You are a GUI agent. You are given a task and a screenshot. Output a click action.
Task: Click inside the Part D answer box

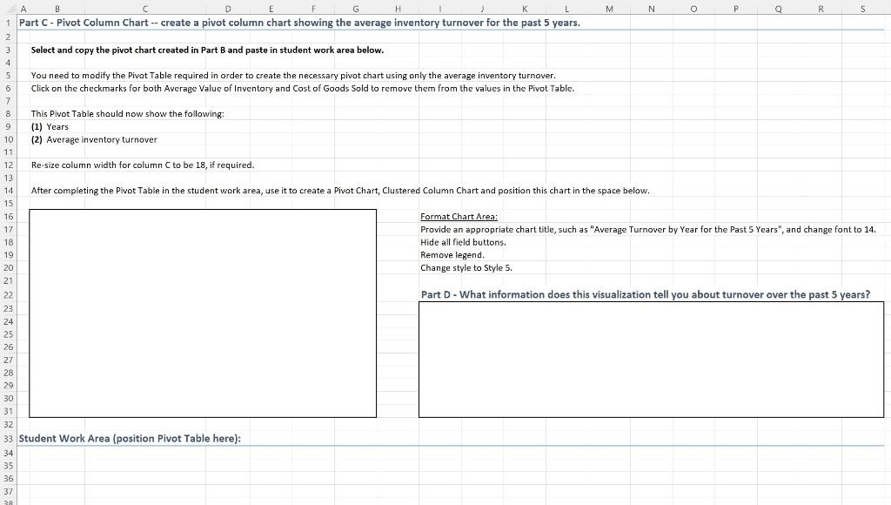point(651,360)
